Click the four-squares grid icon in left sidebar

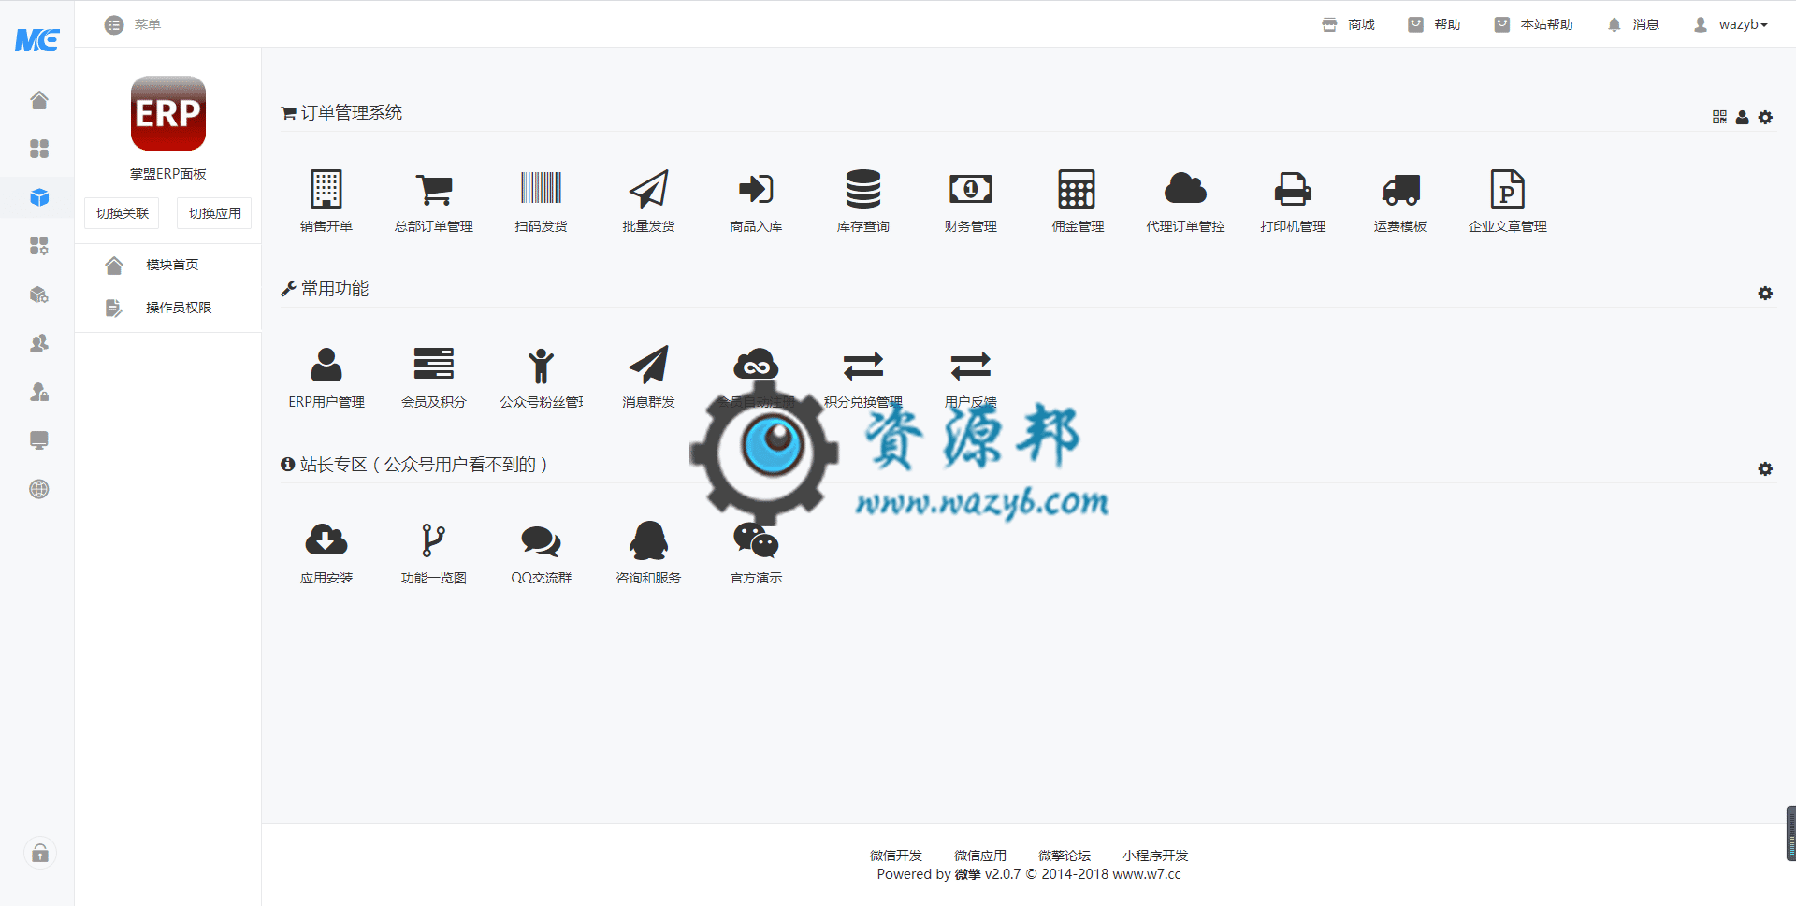39,149
